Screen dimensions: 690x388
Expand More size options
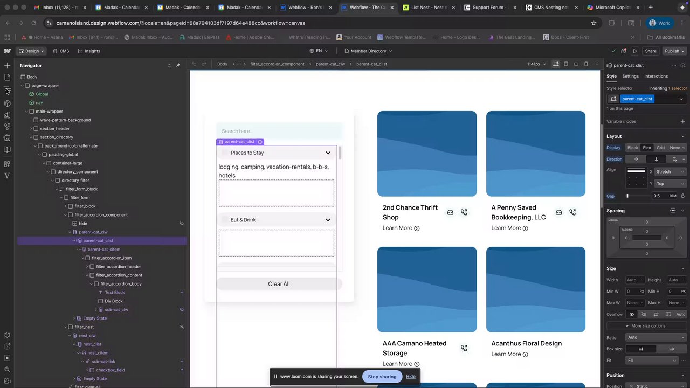[x=646, y=326]
